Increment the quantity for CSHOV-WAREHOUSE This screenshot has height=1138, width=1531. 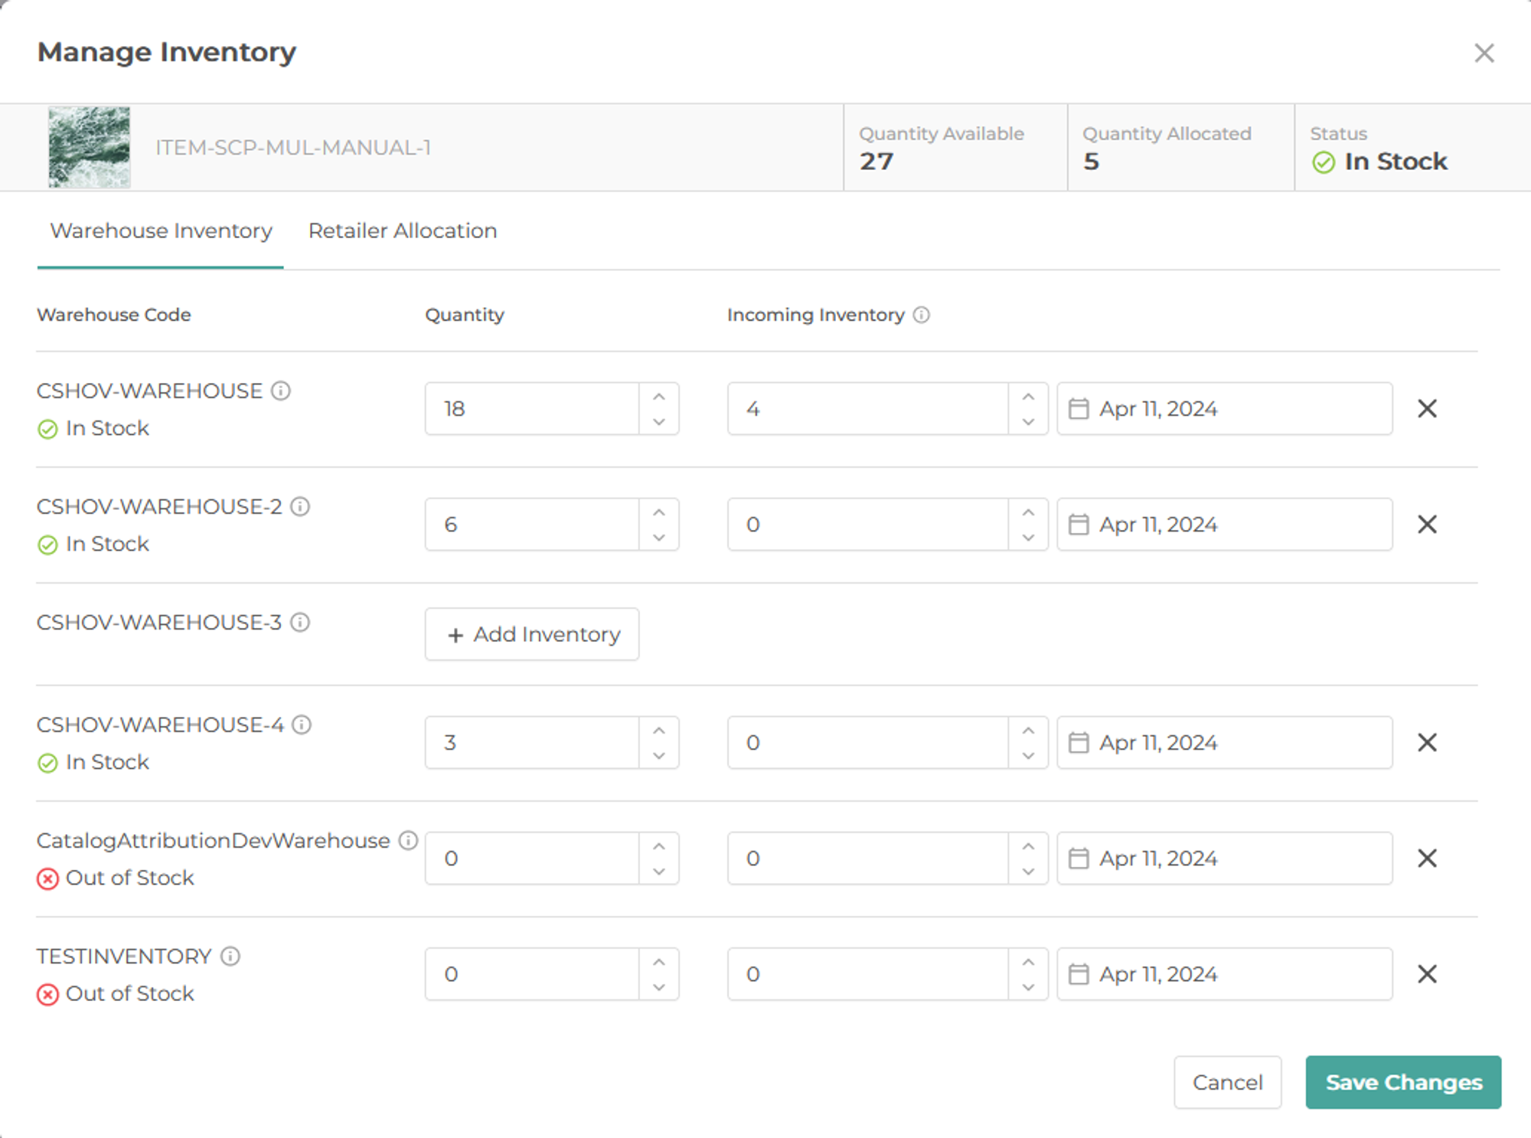(x=658, y=396)
